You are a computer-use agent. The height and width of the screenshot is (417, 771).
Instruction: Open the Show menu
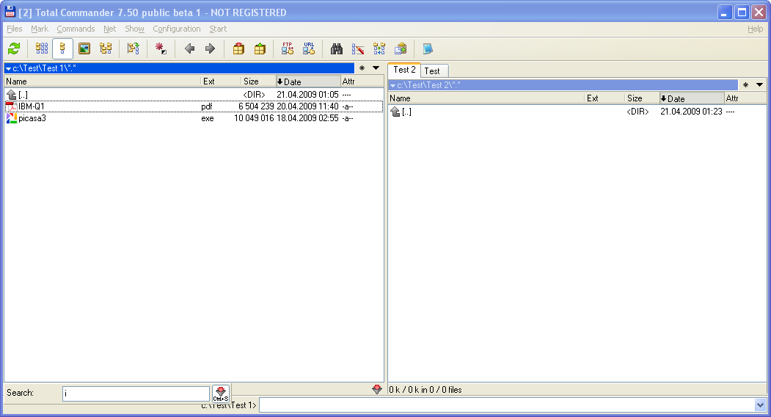[x=134, y=29]
